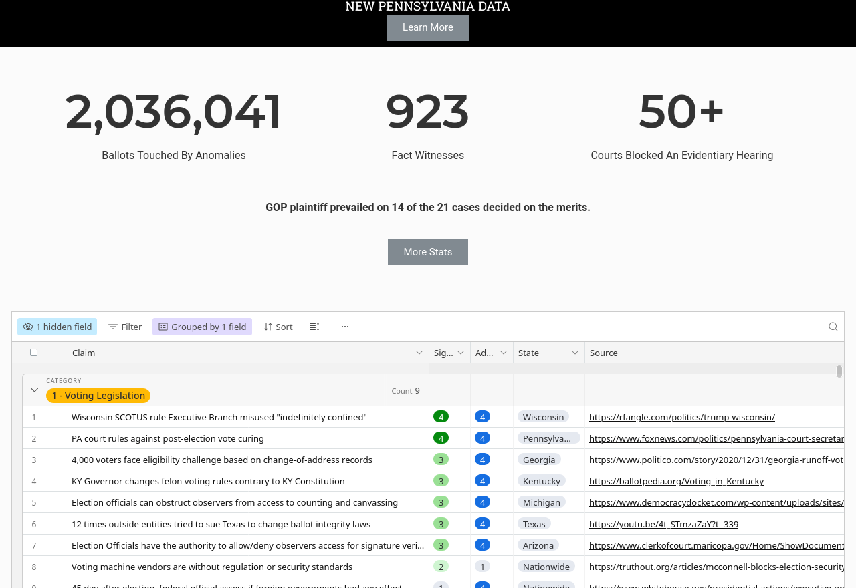The height and width of the screenshot is (588, 856).
Task: Open the three-dot more options menu
Action: (x=345, y=327)
